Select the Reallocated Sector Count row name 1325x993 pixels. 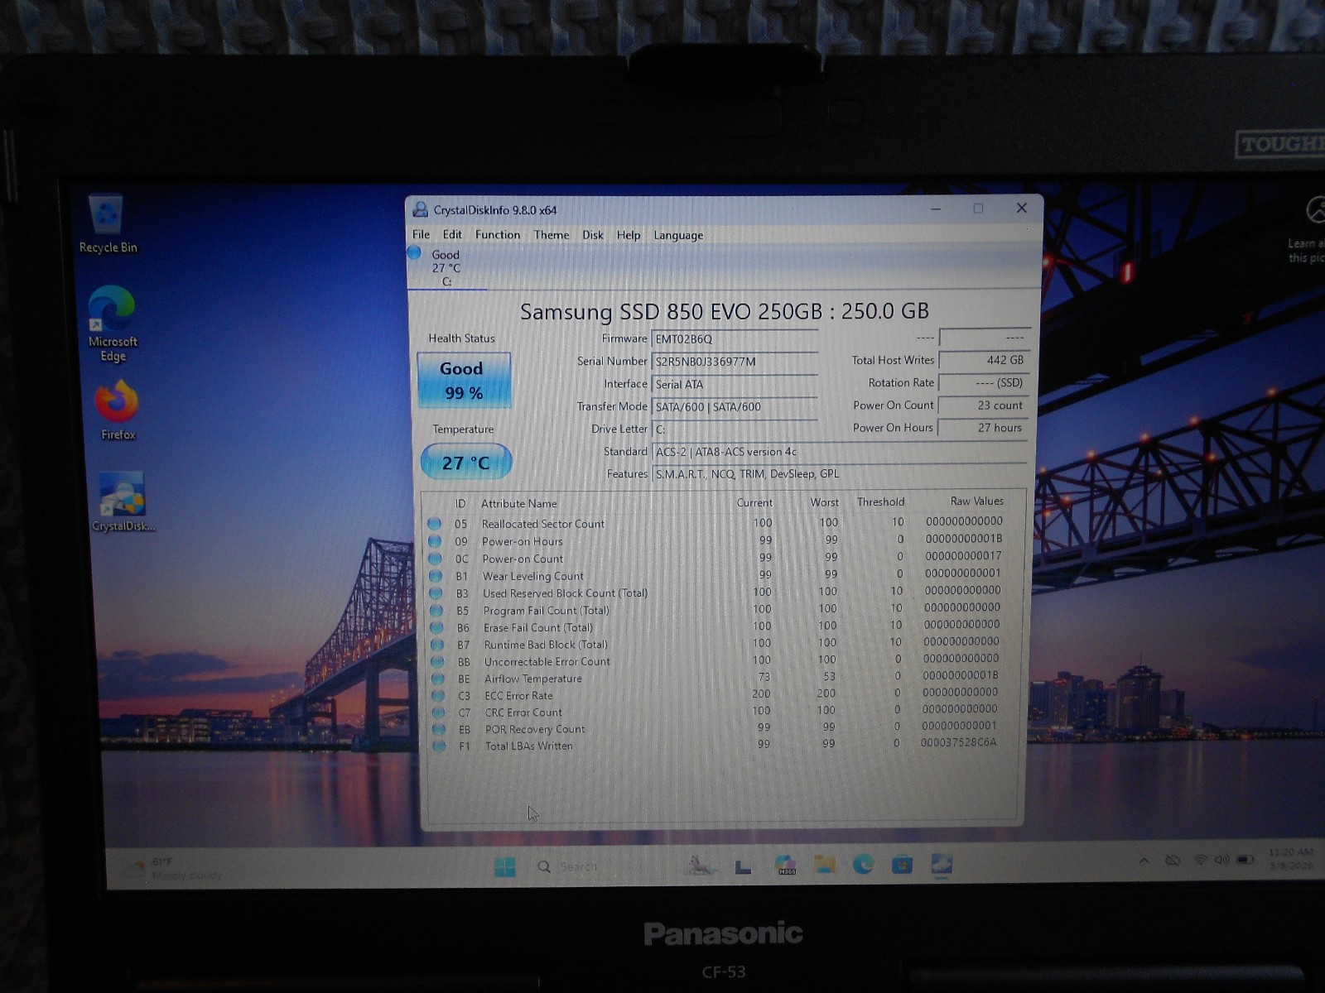(x=543, y=524)
